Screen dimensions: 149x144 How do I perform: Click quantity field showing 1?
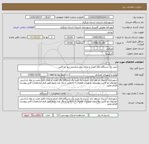coord(103,93)
